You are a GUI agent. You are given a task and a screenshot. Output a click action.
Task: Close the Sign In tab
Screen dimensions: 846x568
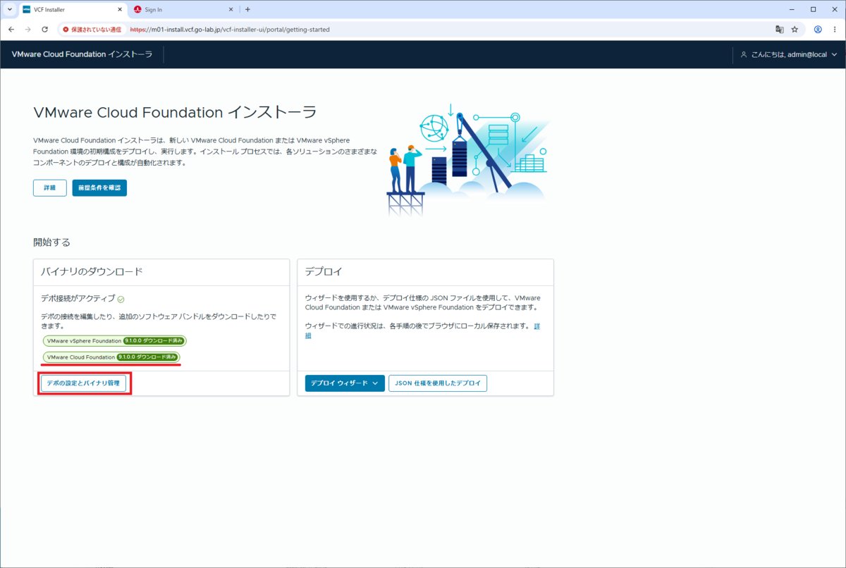coord(229,10)
